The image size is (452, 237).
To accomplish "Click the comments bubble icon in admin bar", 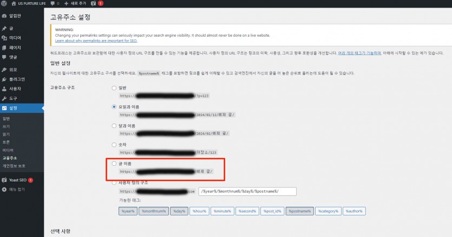I will 51,3.
